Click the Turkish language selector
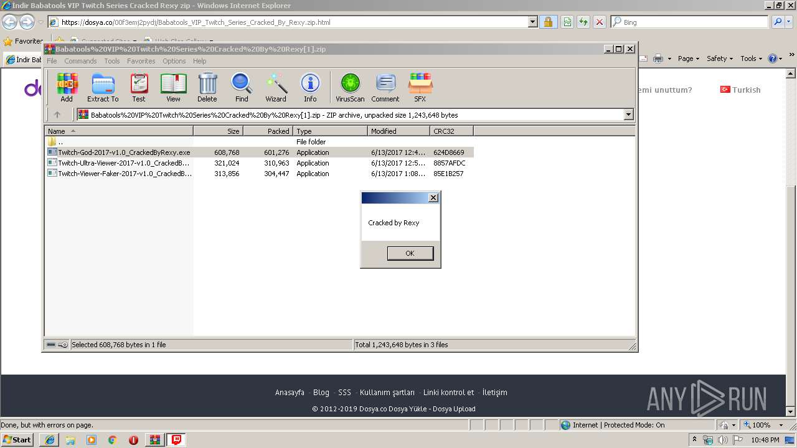Viewport: 797px width, 448px height. click(740, 90)
